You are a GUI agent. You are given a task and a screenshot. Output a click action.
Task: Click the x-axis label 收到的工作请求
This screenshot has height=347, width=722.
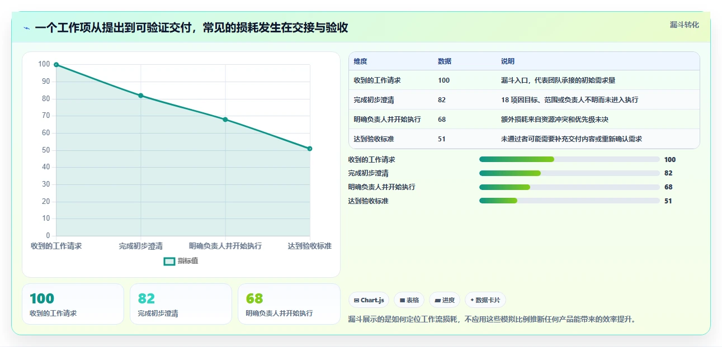pos(56,246)
